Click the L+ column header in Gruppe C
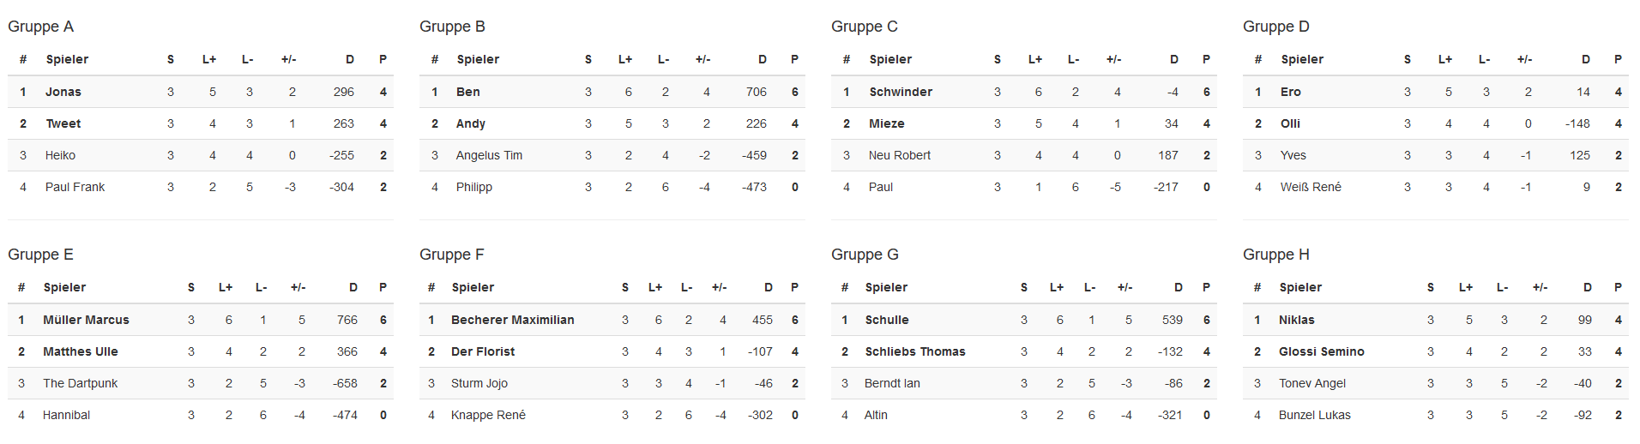Viewport: 1640px width, 444px height. click(x=1035, y=59)
